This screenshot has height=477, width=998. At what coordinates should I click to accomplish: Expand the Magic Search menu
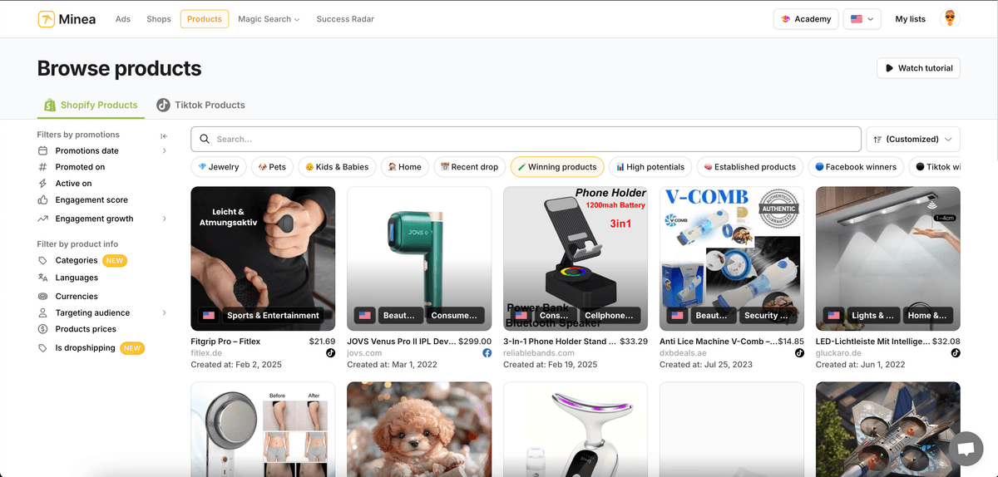pos(269,19)
